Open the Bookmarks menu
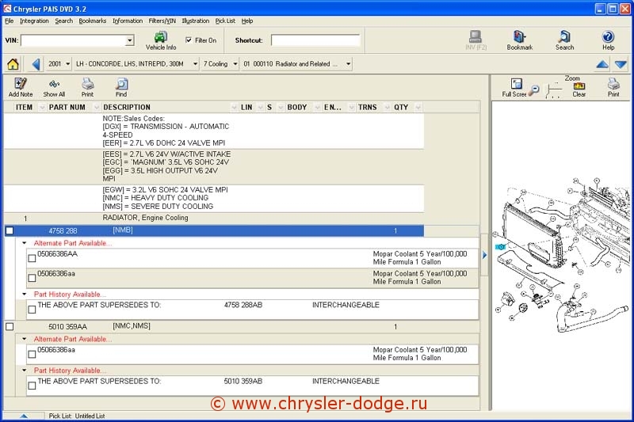The height and width of the screenshot is (422, 634). pos(93,21)
